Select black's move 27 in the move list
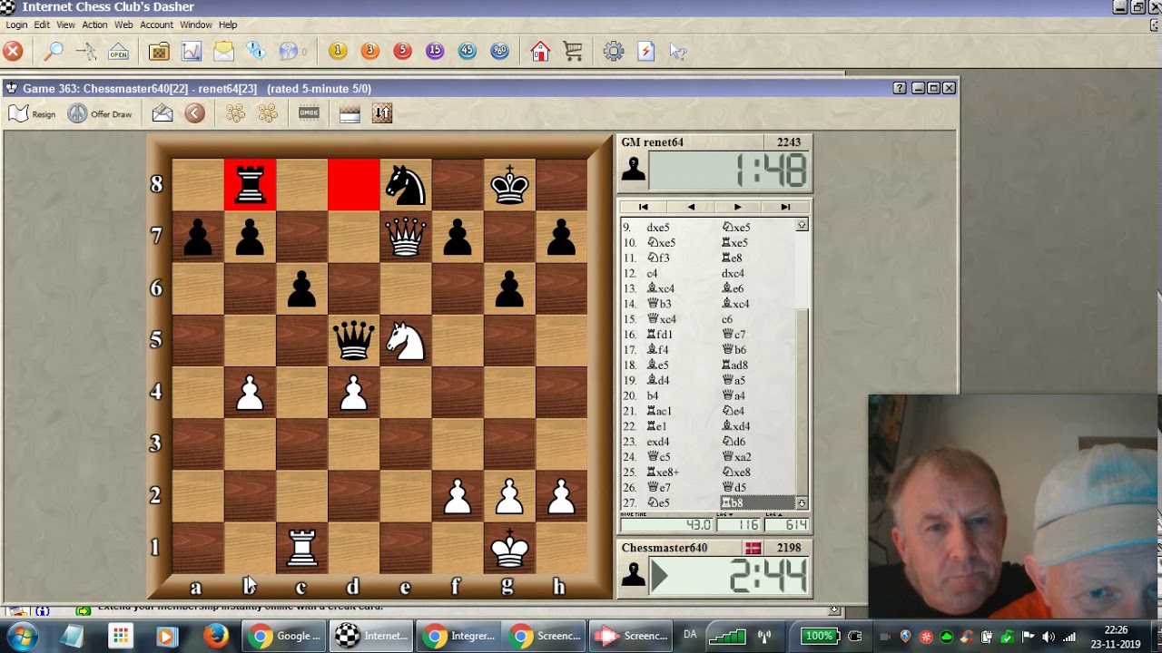This screenshot has height=653, width=1162. click(757, 502)
